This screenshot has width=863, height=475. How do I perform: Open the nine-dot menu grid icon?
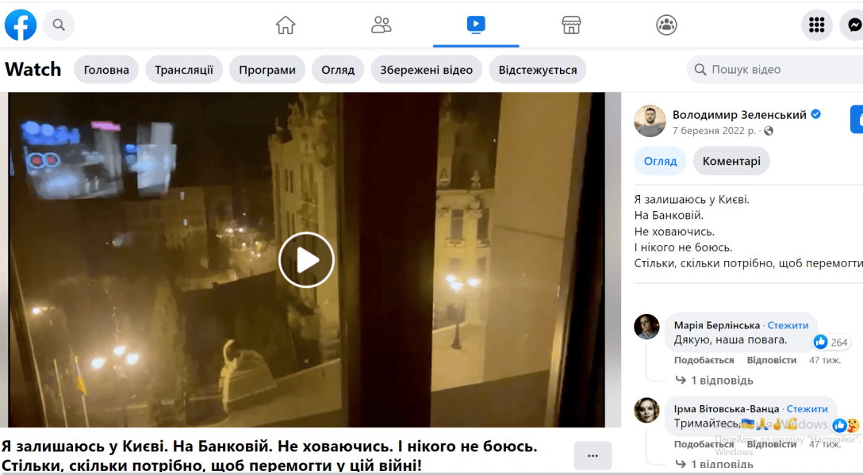(816, 25)
